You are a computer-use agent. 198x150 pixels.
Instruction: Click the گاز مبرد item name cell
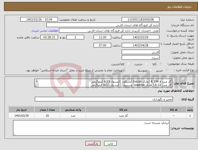pyautogui.click(x=123, y=116)
